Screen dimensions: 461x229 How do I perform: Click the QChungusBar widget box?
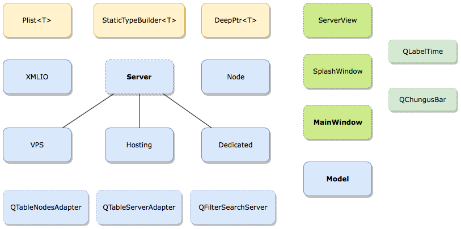[x=422, y=100]
